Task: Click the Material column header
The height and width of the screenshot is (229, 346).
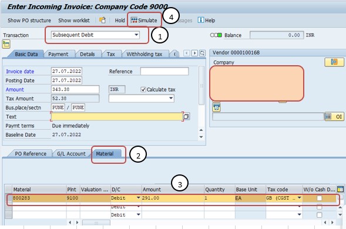Action: click(x=39, y=189)
